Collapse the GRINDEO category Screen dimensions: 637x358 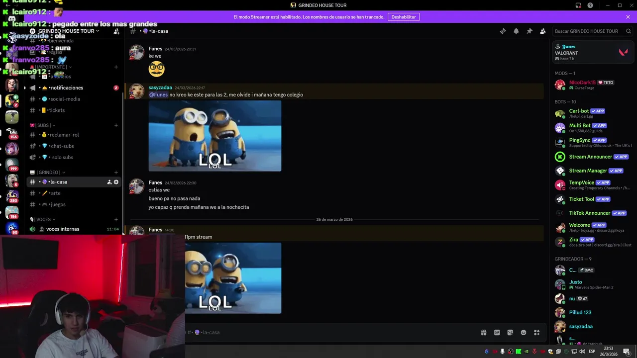pyautogui.click(x=48, y=173)
